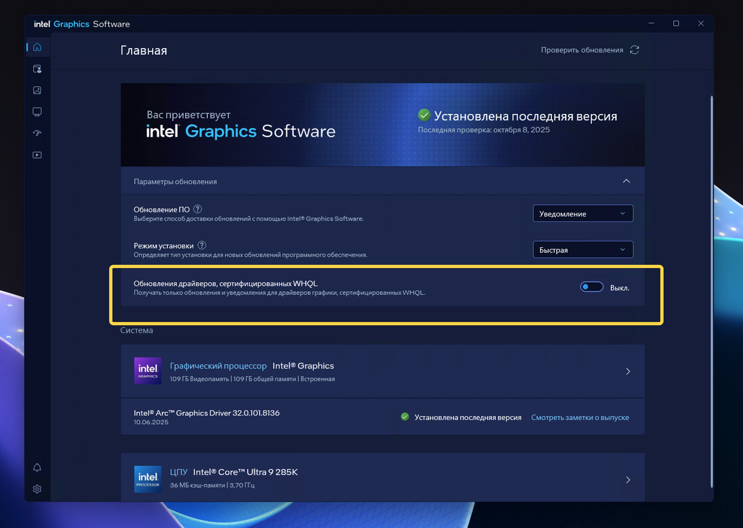This screenshot has height=528, width=743.
Task: Open the Display monitor icon in the sidebar
Action: (37, 112)
